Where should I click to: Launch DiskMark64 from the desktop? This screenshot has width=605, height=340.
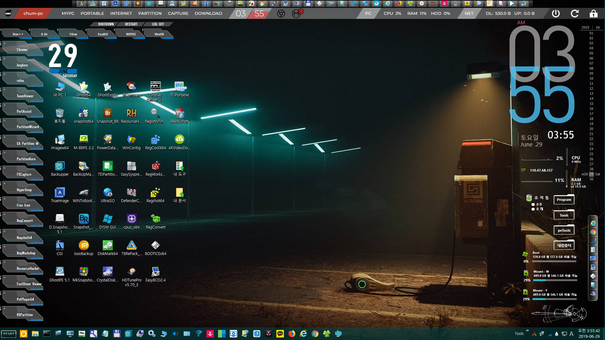tap(107, 248)
